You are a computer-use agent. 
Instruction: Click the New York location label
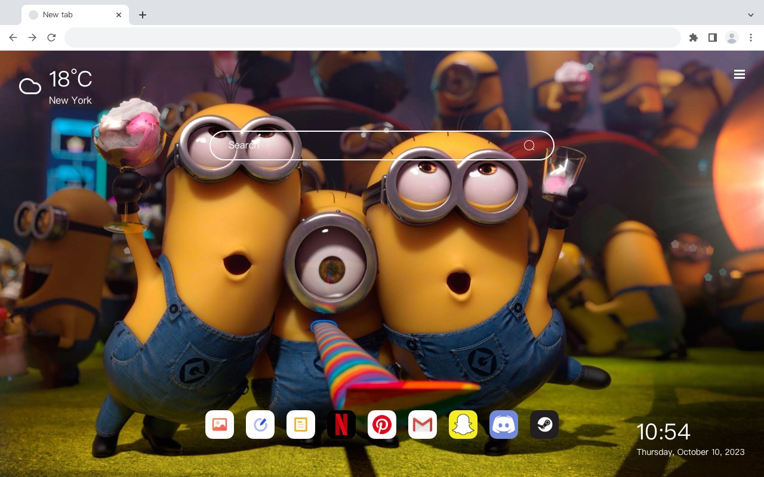(x=70, y=100)
